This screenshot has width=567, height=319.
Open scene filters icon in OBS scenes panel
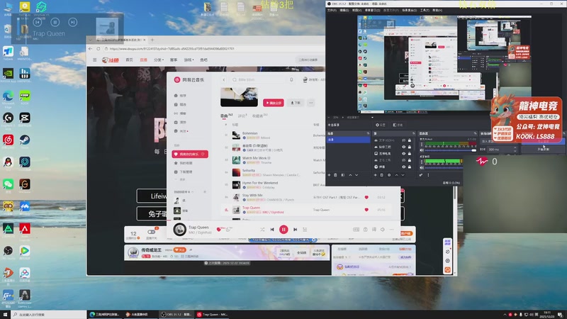coord(343,175)
